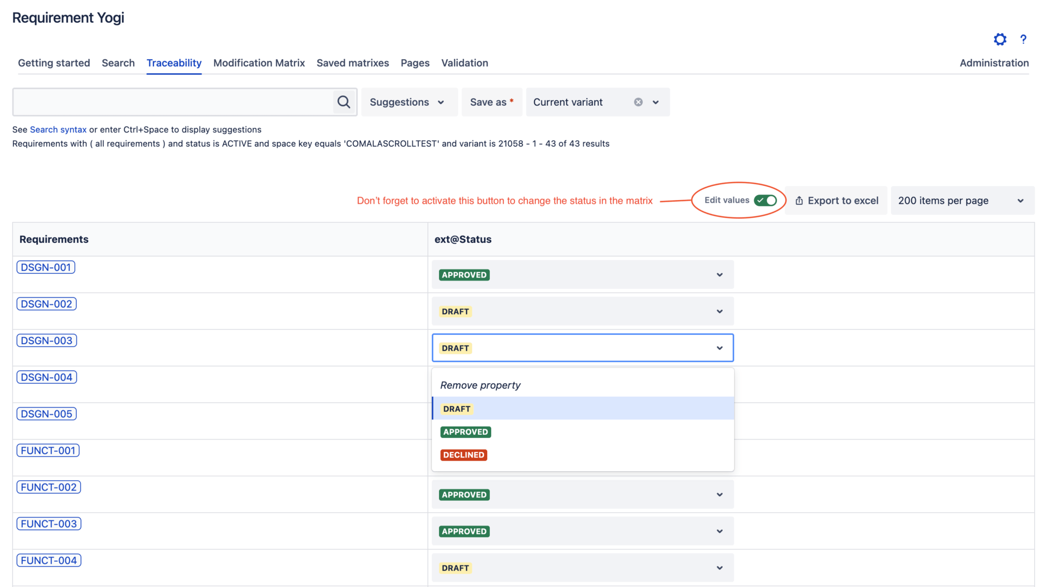This screenshot has width=1058, height=587.
Task: Clear the Current variant filter with the x icon
Action: coord(638,102)
